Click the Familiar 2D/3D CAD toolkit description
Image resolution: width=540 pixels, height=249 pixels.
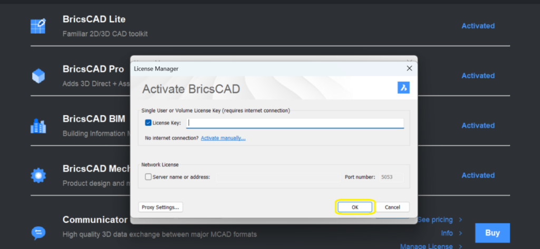click(x=105, y=34)
